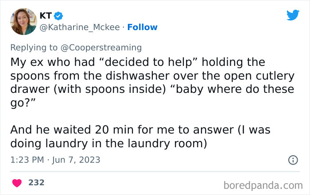Open KT's profile picture
The image size is (310, 195).
pos(23,21)
